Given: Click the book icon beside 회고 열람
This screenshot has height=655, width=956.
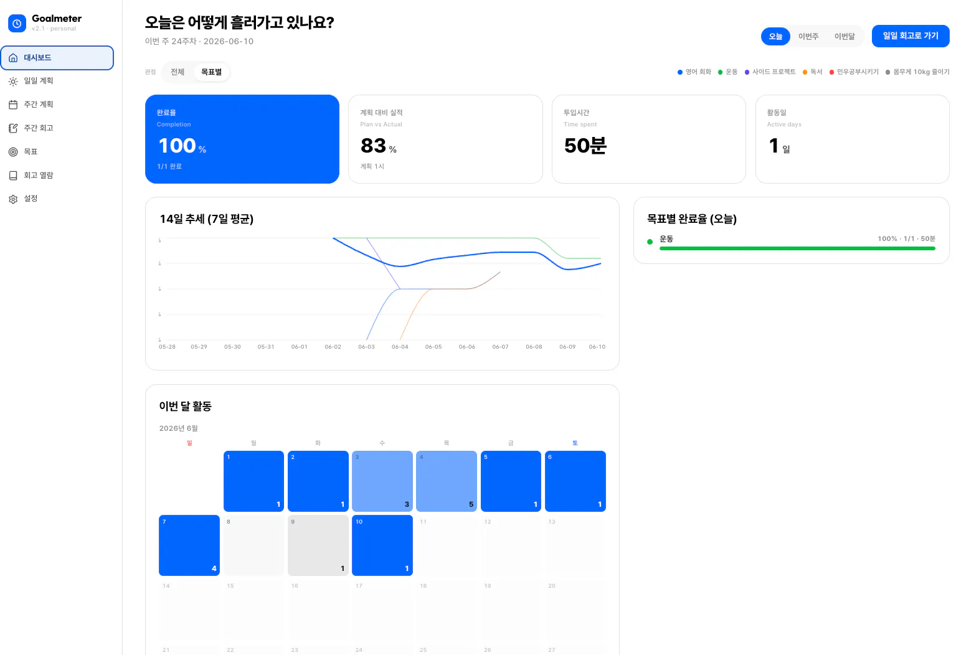Looking at the screenshot, I should pos(13,176).
